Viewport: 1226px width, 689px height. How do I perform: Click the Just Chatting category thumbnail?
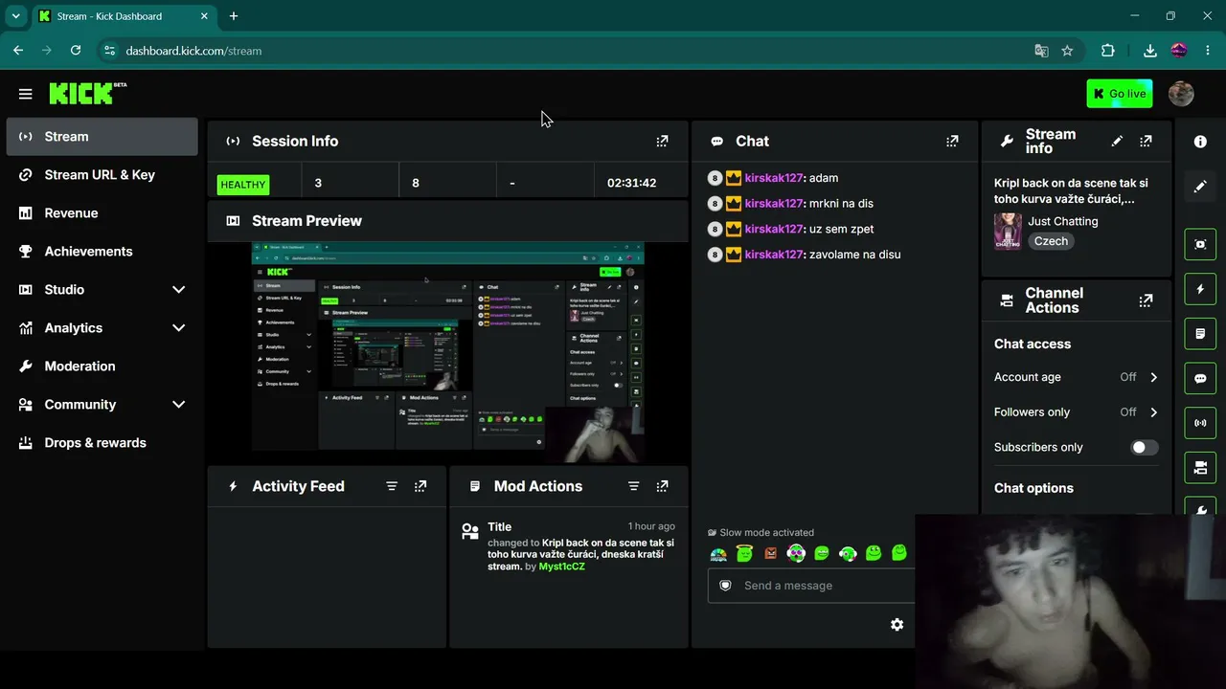pyautogui.click(x=1008, y=232)
